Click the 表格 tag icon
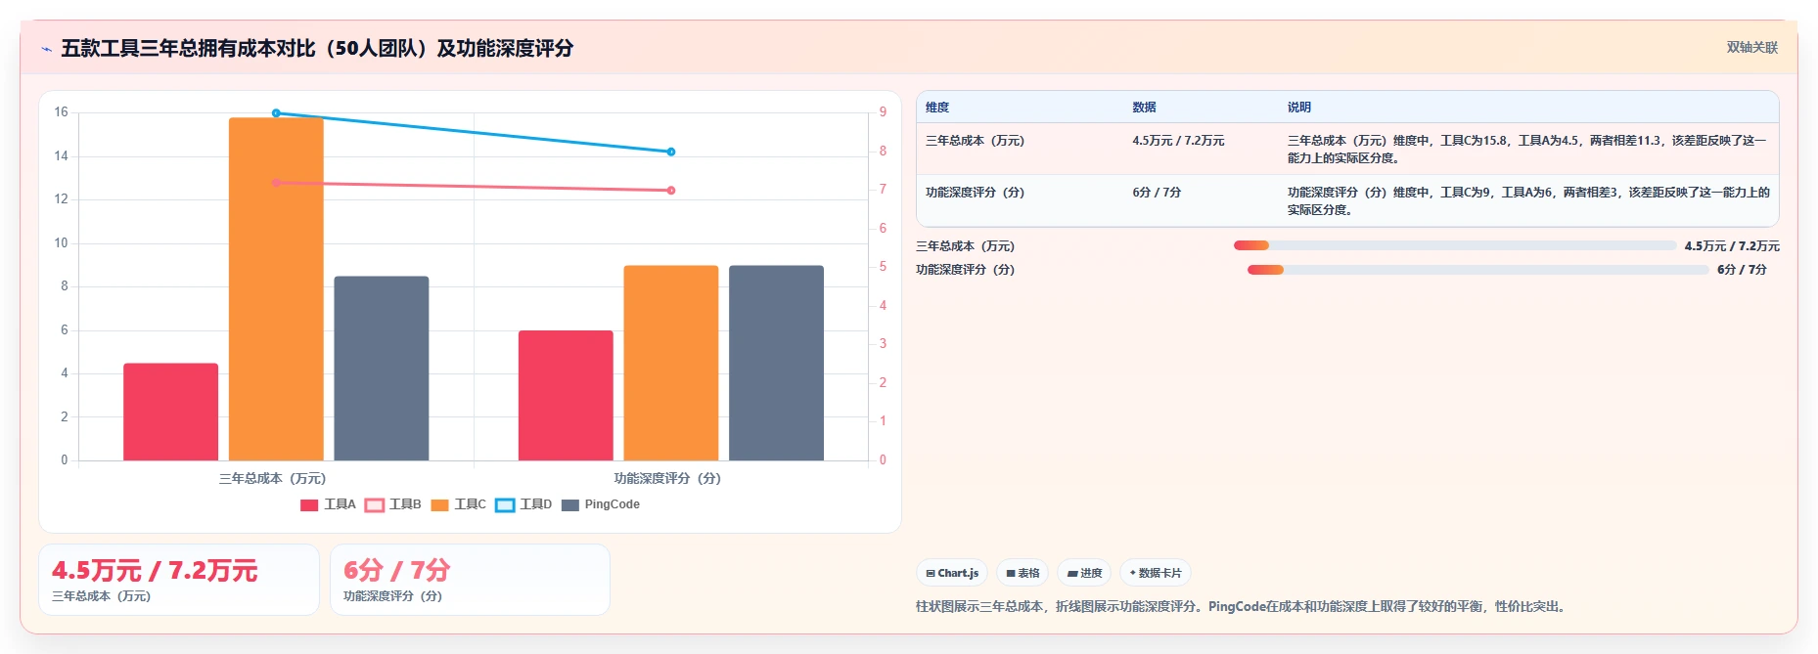 [1011, 574]
